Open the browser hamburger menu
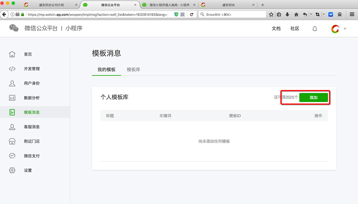Image resolution: width=358 pixels, height=204 pixels. point(352,14)
